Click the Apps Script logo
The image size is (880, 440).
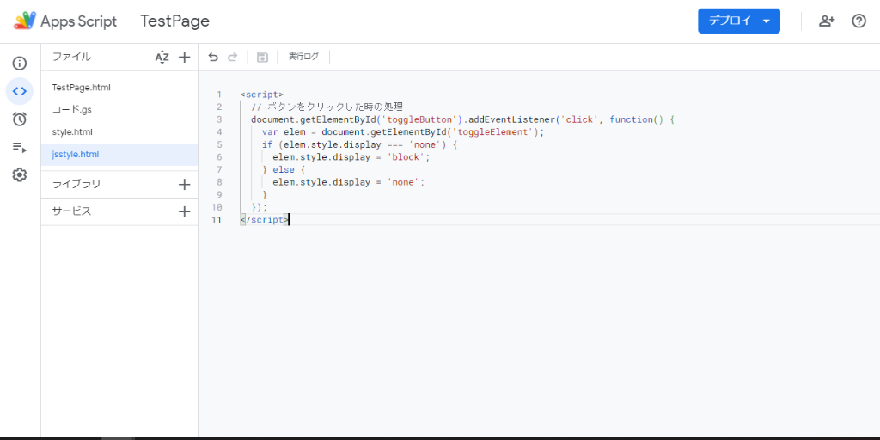click(x=25, y=21)
